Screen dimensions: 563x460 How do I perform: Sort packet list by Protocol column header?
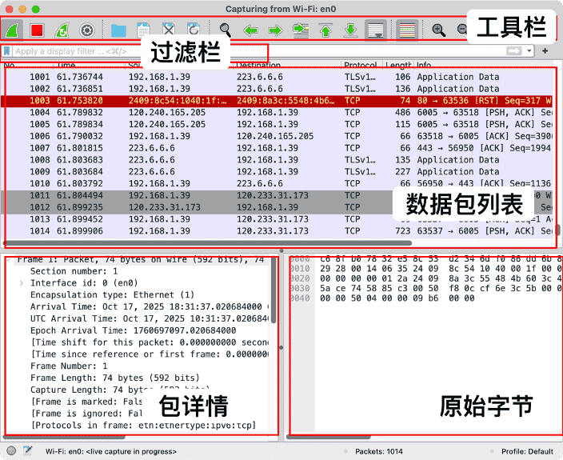[x=360, y=64]
